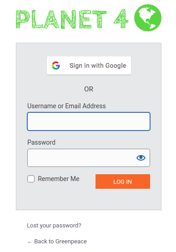Click the orange LOG IN button
The image size is (176, 252).
pos(123,181)
